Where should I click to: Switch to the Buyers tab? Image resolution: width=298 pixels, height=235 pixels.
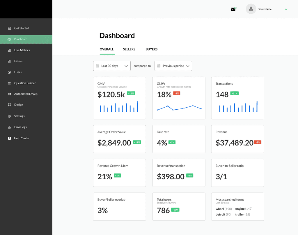click(151, 49)
